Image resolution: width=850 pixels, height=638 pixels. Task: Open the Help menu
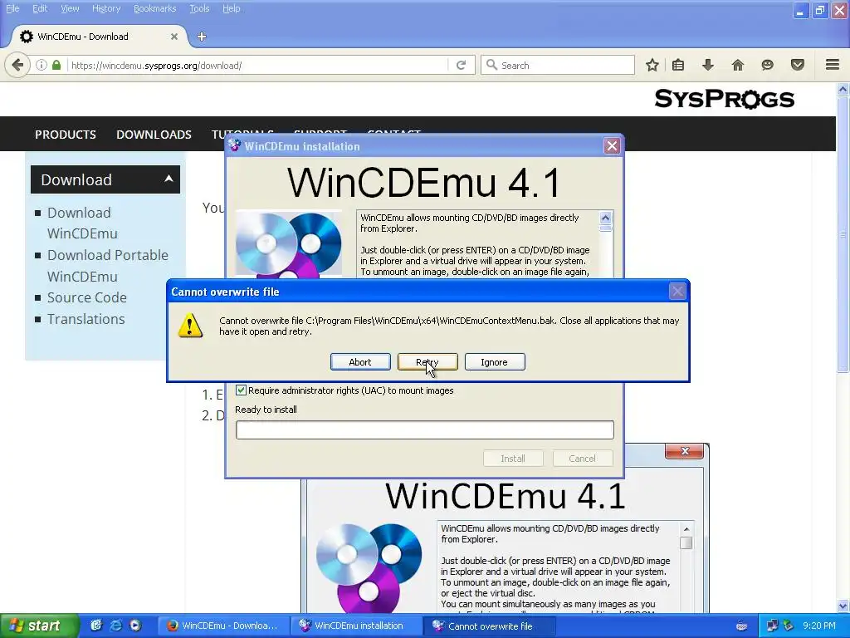pyautogui.click(x=232, y=8)
